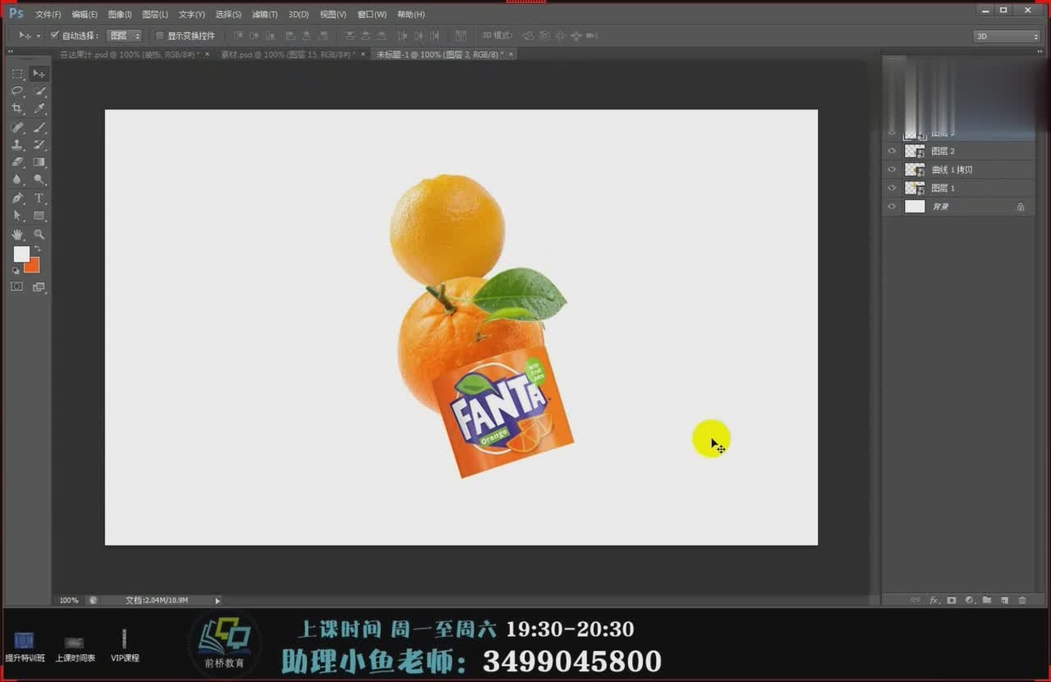Open 滤镜(T) menu
This screenshot has width=1051, height=682.
pos(264,15)
